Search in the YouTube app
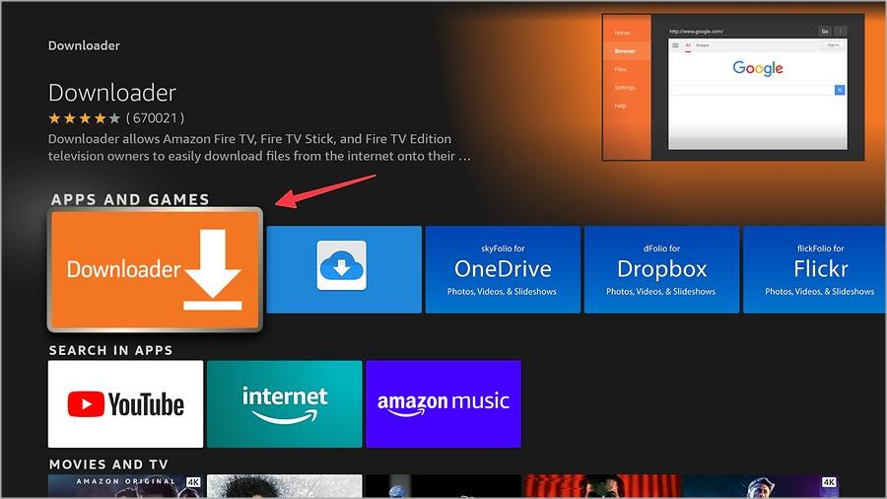887x499 pixels. coord(125,404)
